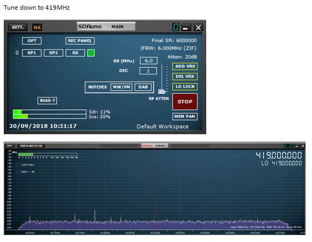Click the Final SR: 6000000 readout
The width and height of the screenshot is (312, 242).
[x=174, y=40]
